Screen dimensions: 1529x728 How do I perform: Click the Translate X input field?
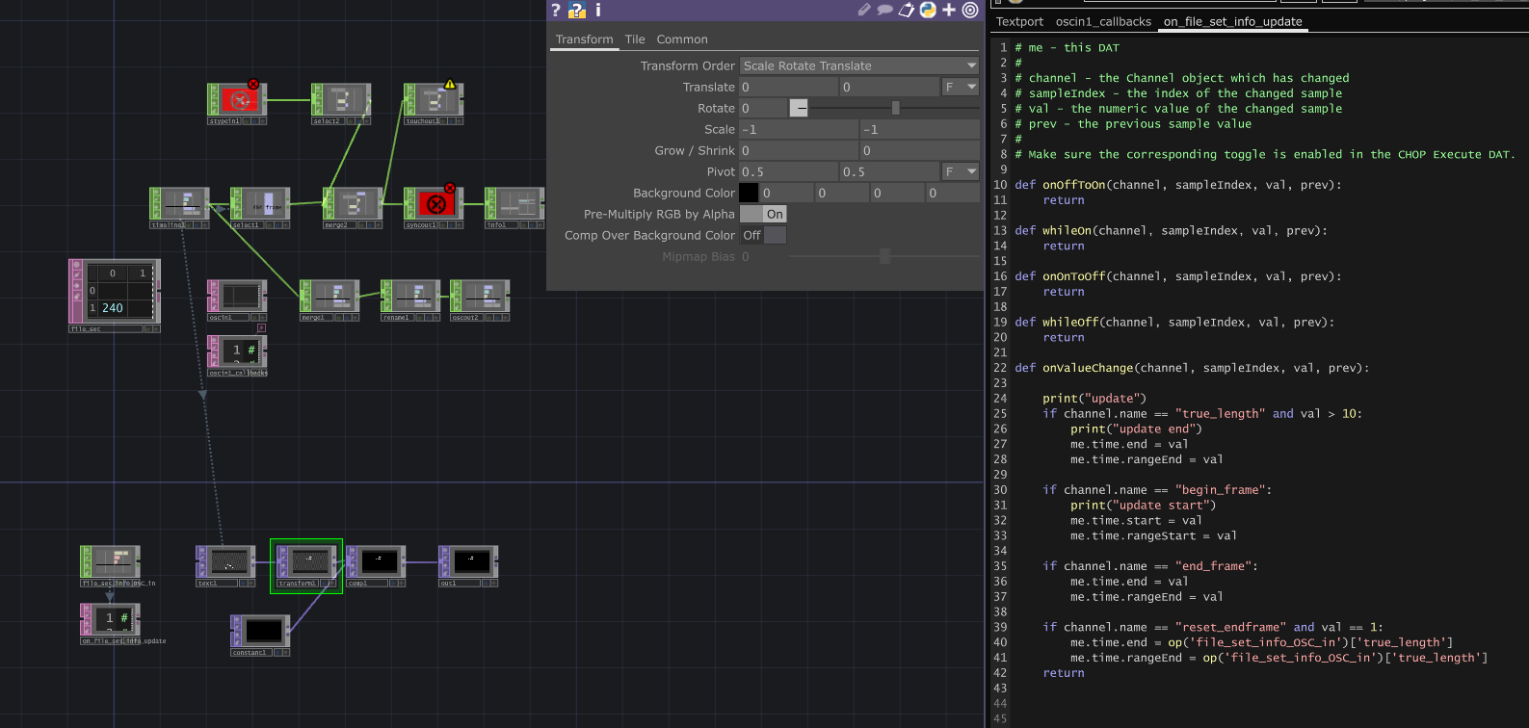click(x=789, y=87)
